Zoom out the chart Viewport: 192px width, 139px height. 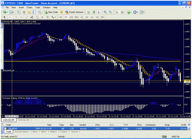point(111,12)
